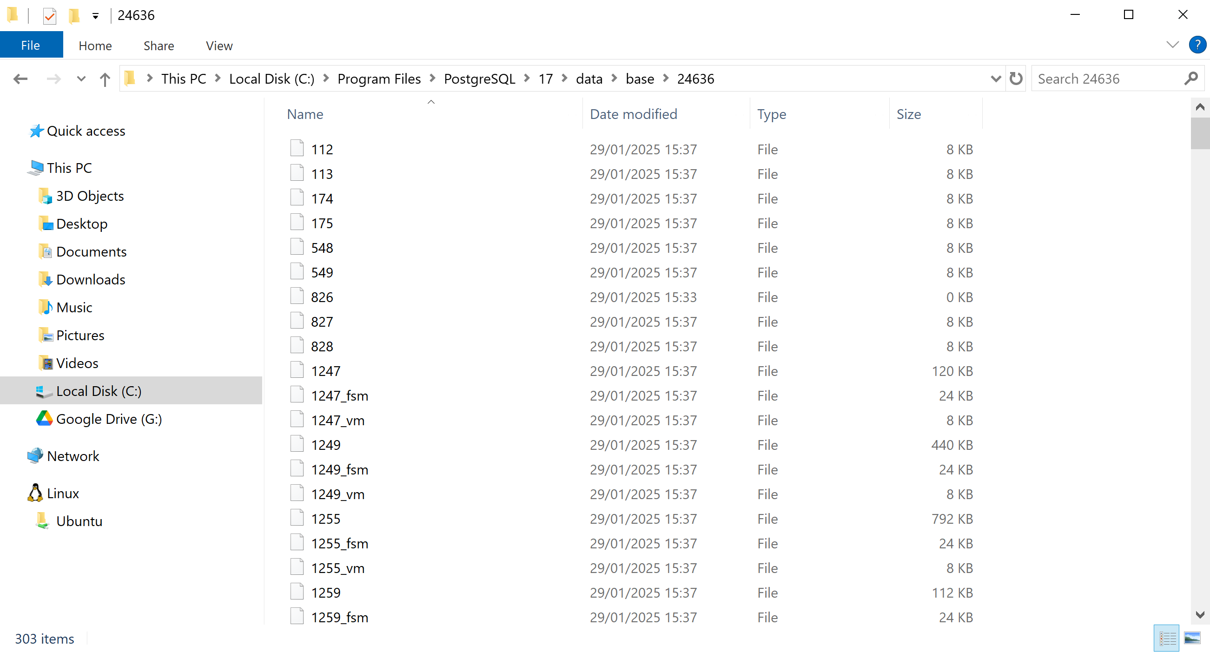Click New folder icon in title bar
The height and width of the screenshot is (652, 1210).
[74, 16]
